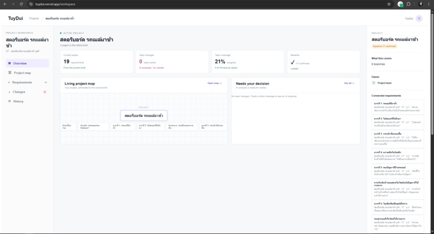Screen dimensions: 434x234
Task: Open connected requirement 'ฉากที่ 3'
Action: (x=397, y=139)
